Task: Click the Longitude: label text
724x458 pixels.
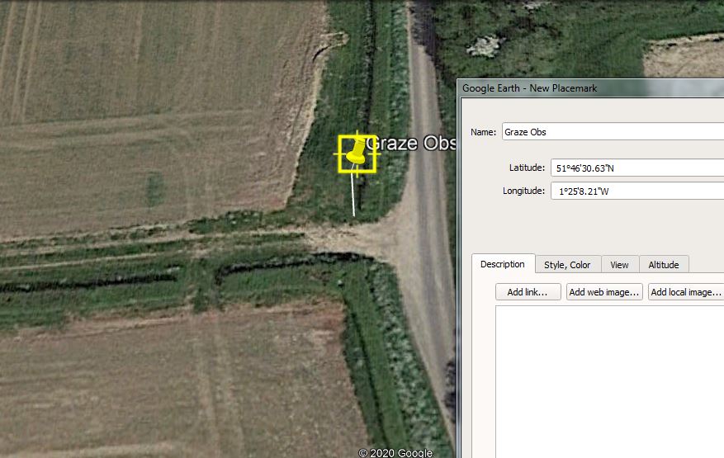Action: 523,191
